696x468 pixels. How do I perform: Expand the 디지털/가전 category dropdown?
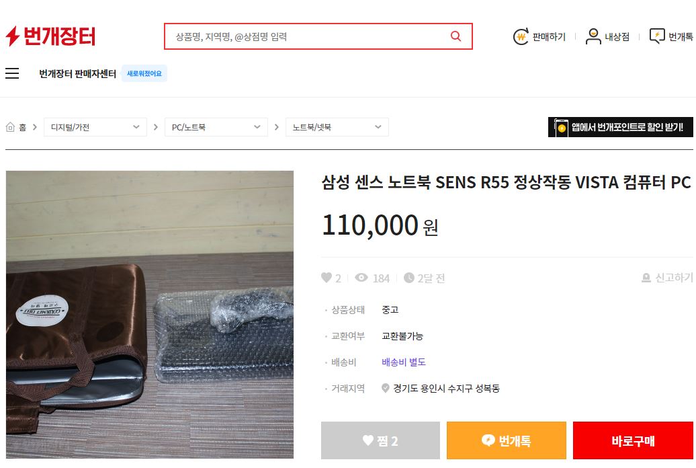tap(95, 127)
